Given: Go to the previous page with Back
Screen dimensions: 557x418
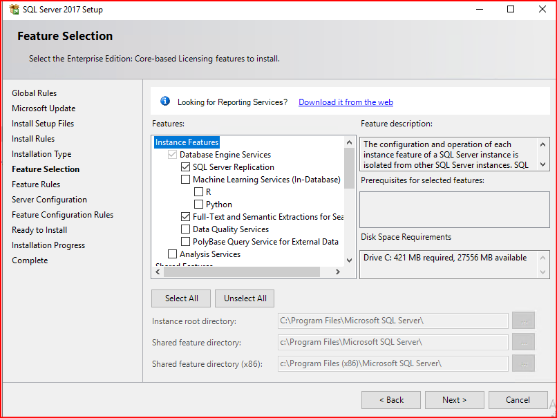Looking at the screenshot, I should [x=391, y=400].
